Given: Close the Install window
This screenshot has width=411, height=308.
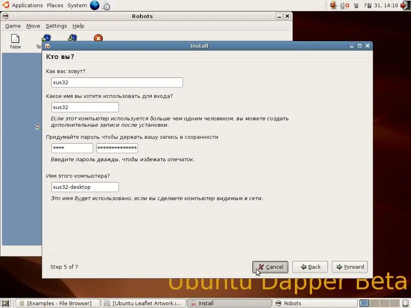Looking at the screenshot, I should (368, 46).
